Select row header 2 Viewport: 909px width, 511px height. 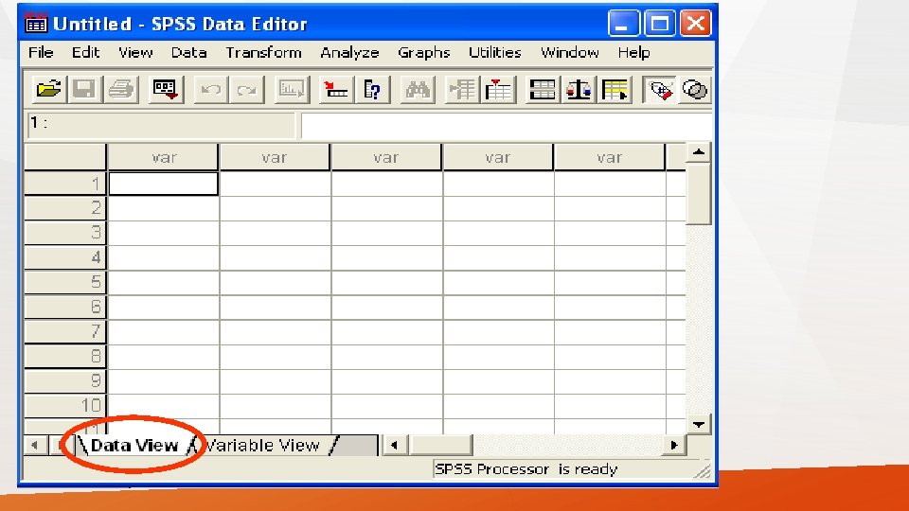(65, 208)
